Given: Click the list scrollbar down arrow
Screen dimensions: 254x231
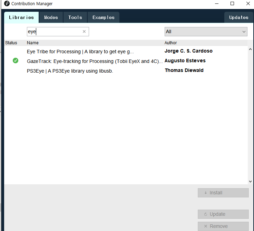Looking at the screenshot, I should [x=250, y=182].
